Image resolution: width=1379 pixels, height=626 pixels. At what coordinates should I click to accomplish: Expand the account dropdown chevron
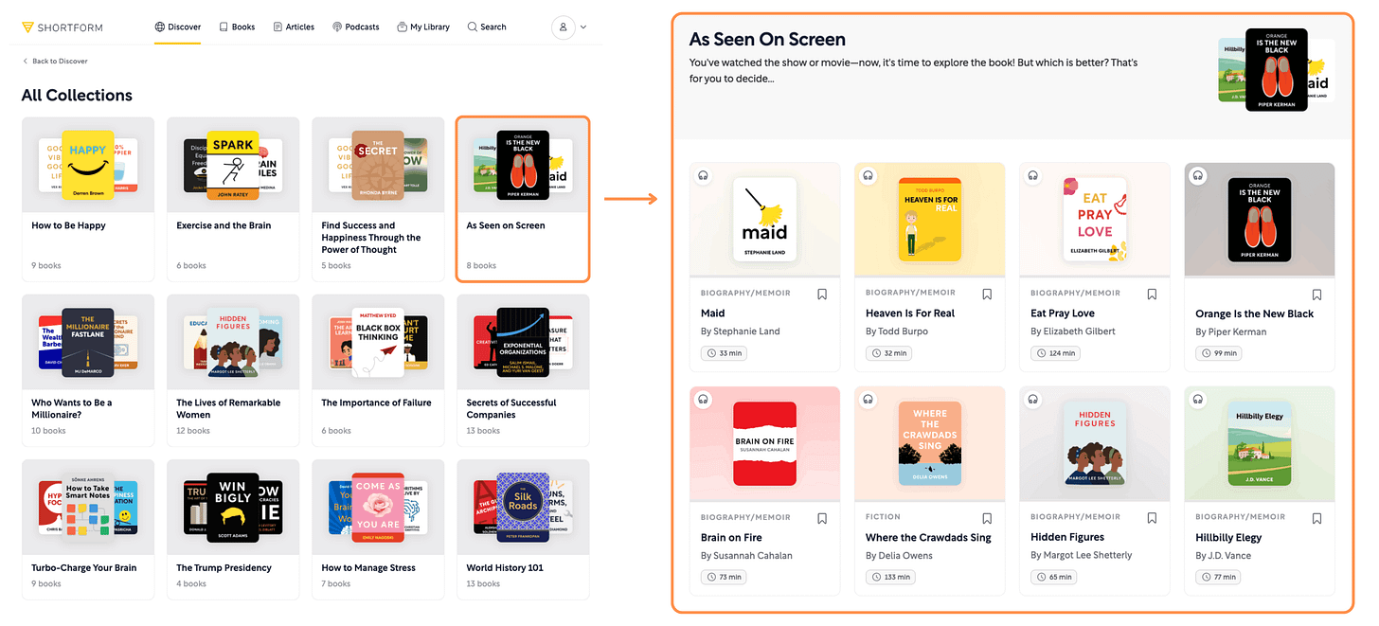click(582, 27)
